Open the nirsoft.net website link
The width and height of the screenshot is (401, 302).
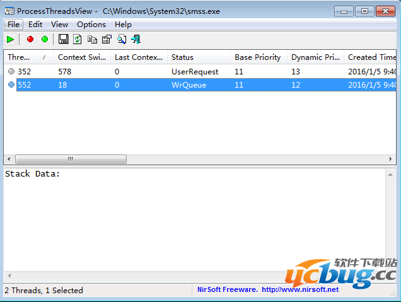[299, 290]
